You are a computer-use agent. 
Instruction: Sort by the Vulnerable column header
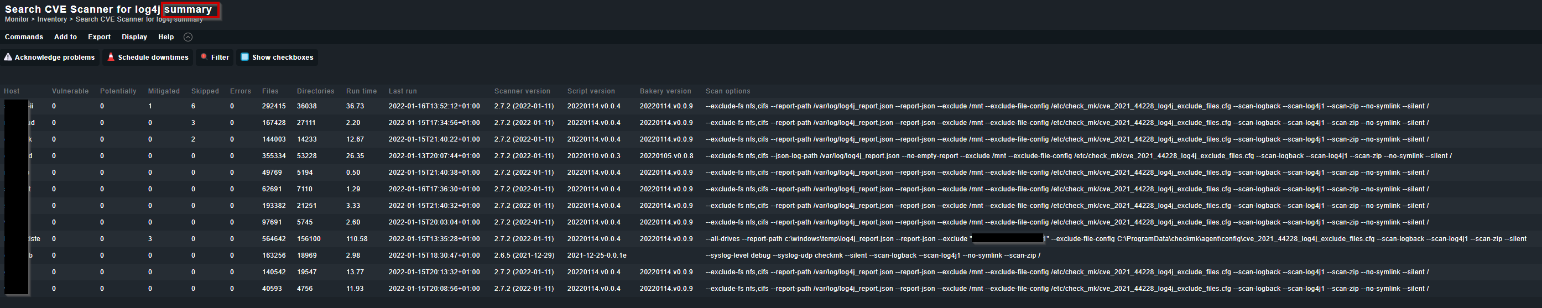70,91
